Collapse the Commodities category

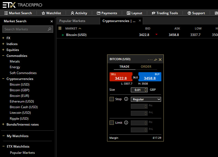(3, 56)
